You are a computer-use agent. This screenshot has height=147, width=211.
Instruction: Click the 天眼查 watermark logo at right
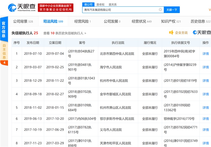(202, 32)
